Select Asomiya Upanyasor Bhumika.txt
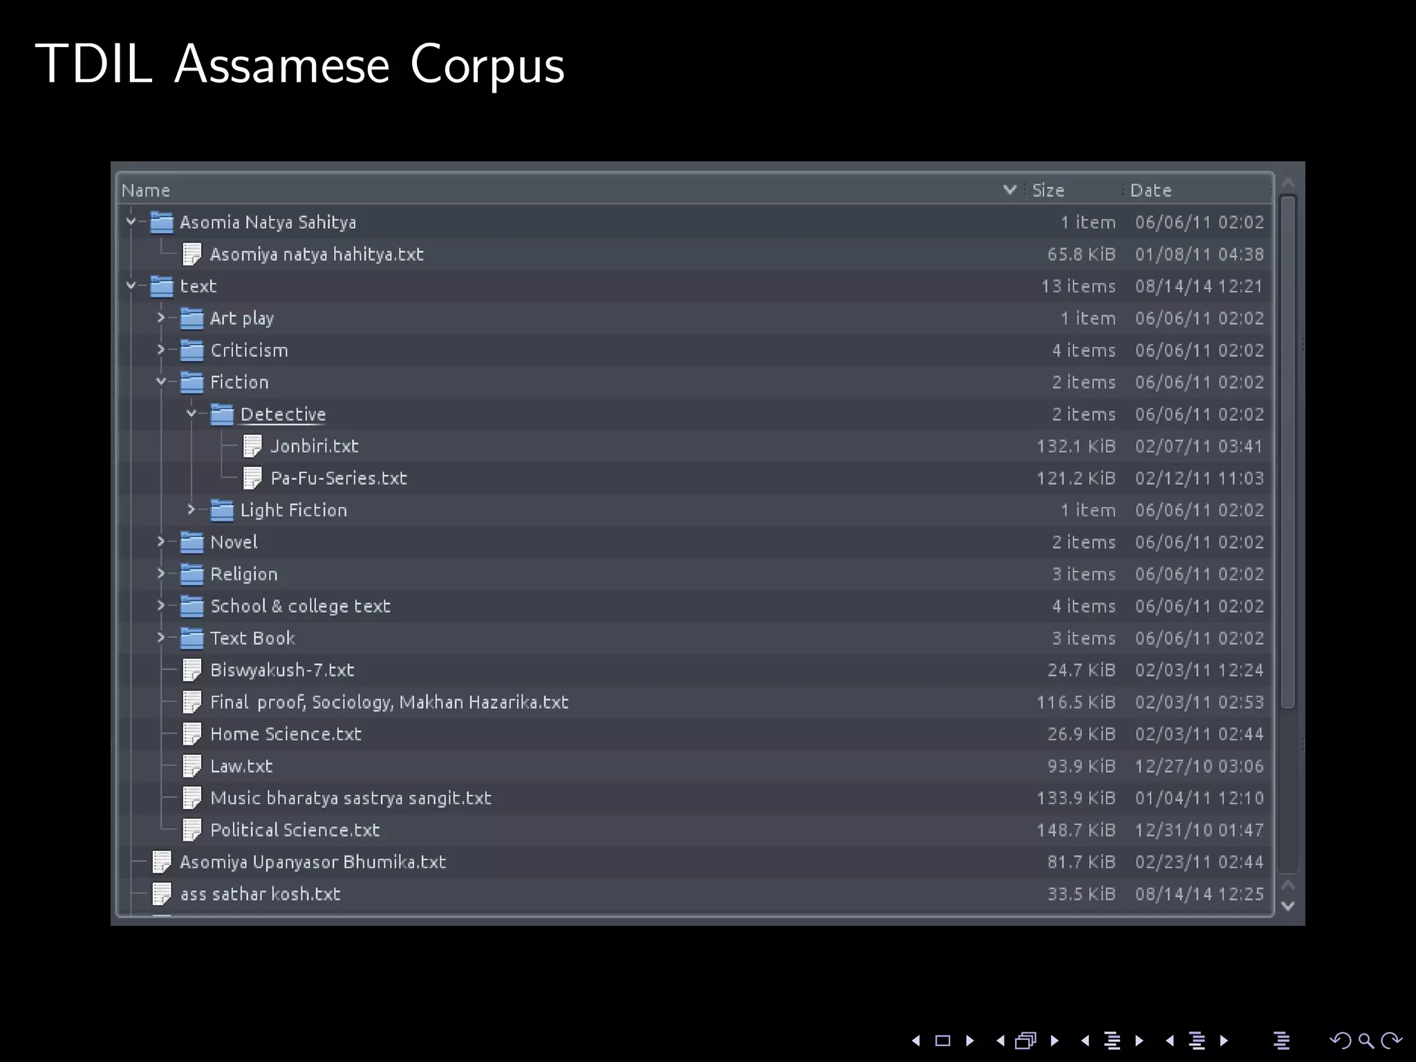The image size is (1416, 1062). pyautogui.click(x=313, y=862)
